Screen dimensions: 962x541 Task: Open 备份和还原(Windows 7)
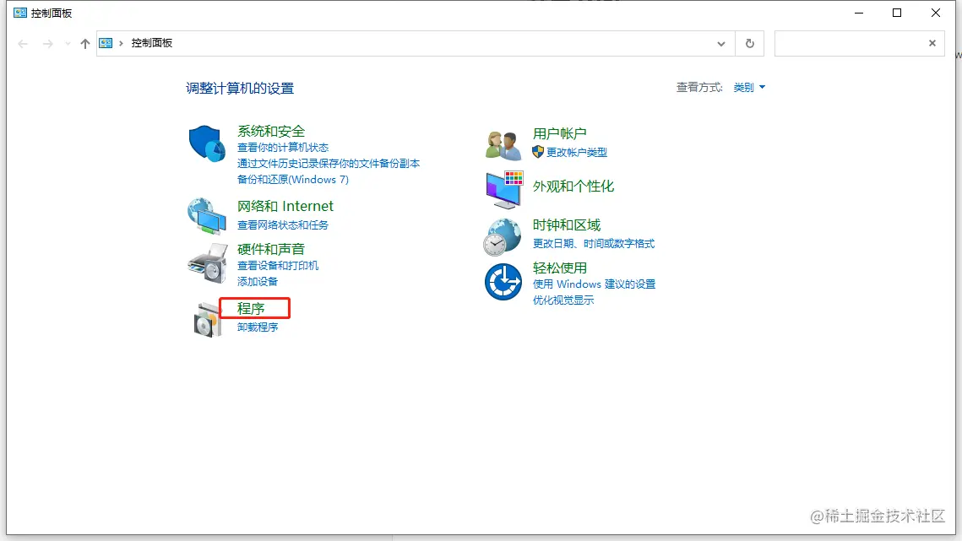point(292,180)
